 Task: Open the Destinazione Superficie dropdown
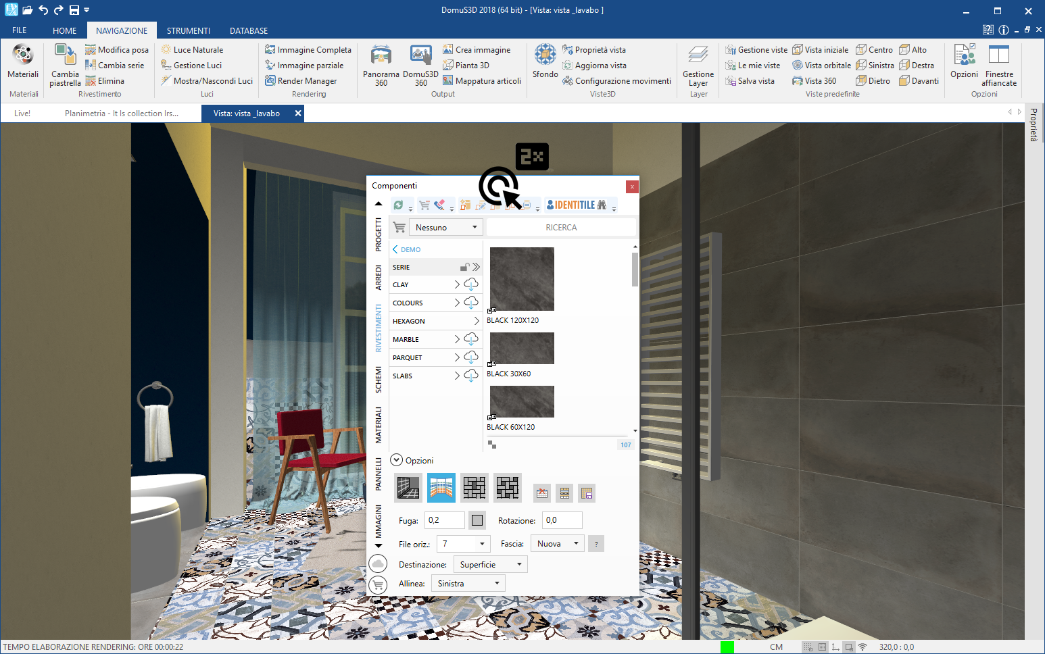pyautogui.click(x=491, y=565)
